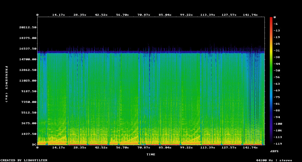Select the 16537.50 frequency axis label
Viewport: 302px width, 162px height.
tap(28, 48)
